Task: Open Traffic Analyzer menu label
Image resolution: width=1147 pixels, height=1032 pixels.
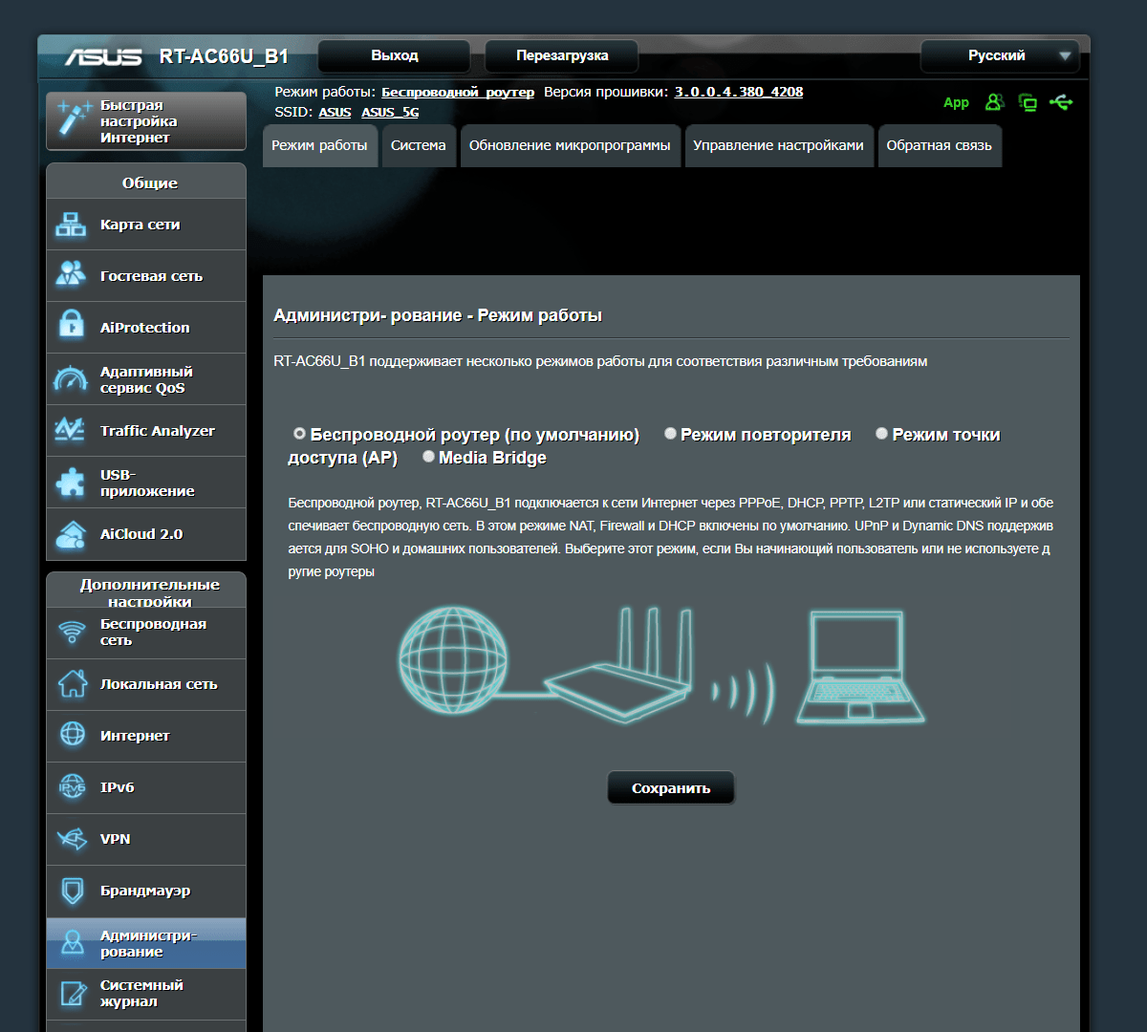Action: [158, 431]
